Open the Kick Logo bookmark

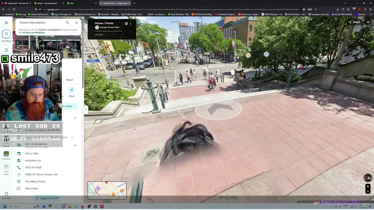(x=21, y=14)
